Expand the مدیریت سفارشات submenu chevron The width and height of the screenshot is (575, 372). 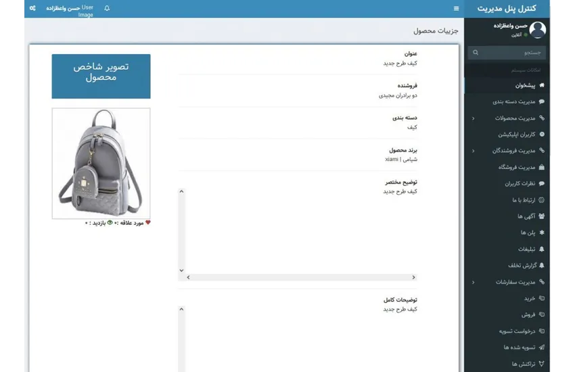473,282
